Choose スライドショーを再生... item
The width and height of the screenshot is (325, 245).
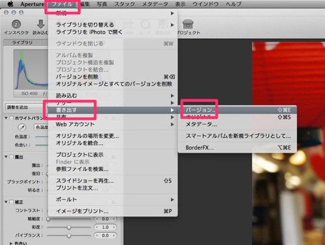112,181
